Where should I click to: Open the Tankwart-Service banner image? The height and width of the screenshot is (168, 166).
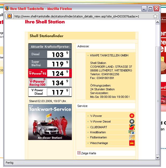tap(50, 122)
